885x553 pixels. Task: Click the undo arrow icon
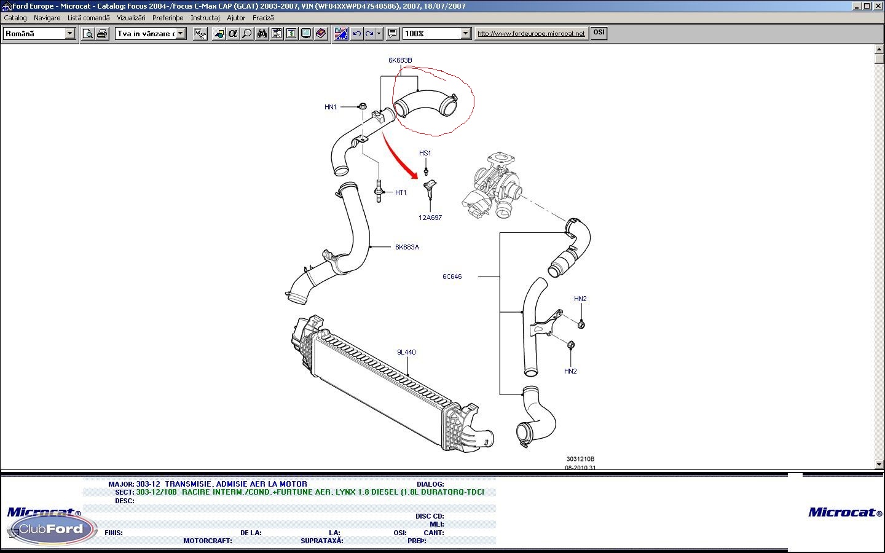coord(356,34)
